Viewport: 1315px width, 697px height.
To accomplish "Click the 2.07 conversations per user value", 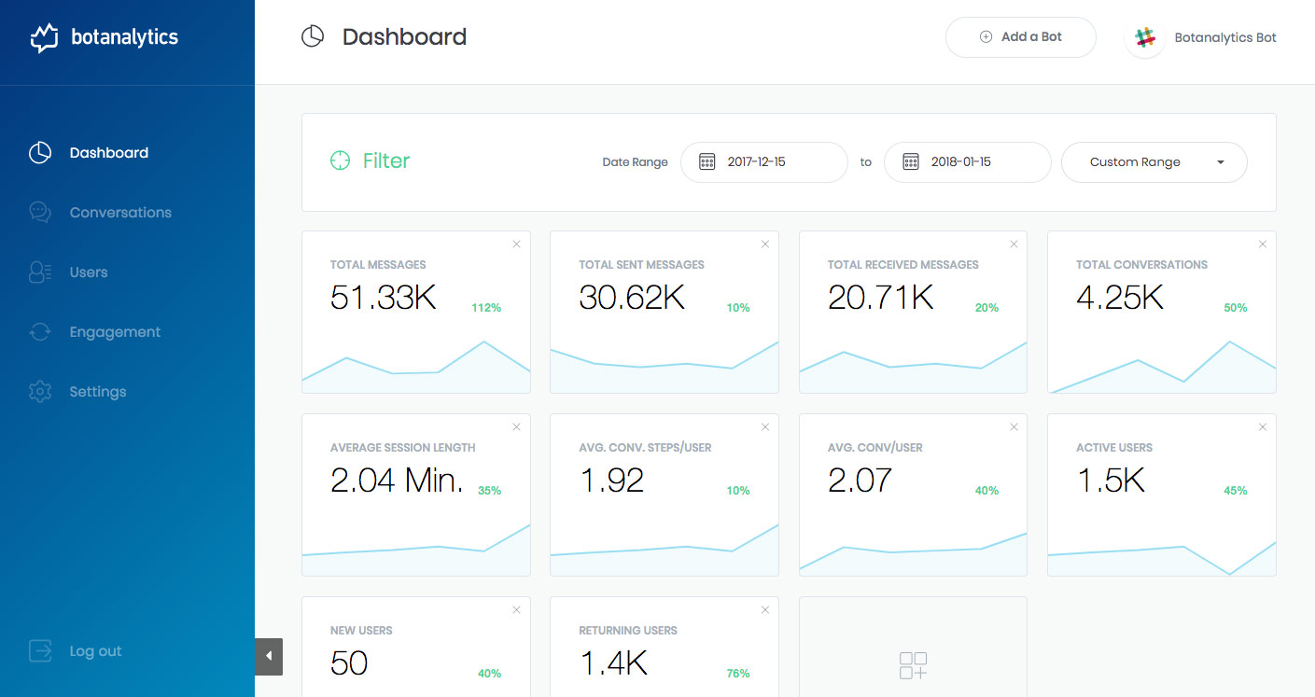I will [860, 481].
